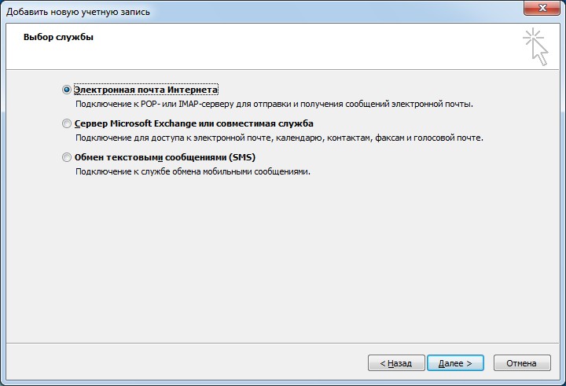Proceed using the Далее button
Viewport: 566px width, 386px height.
tap(456, 363)
